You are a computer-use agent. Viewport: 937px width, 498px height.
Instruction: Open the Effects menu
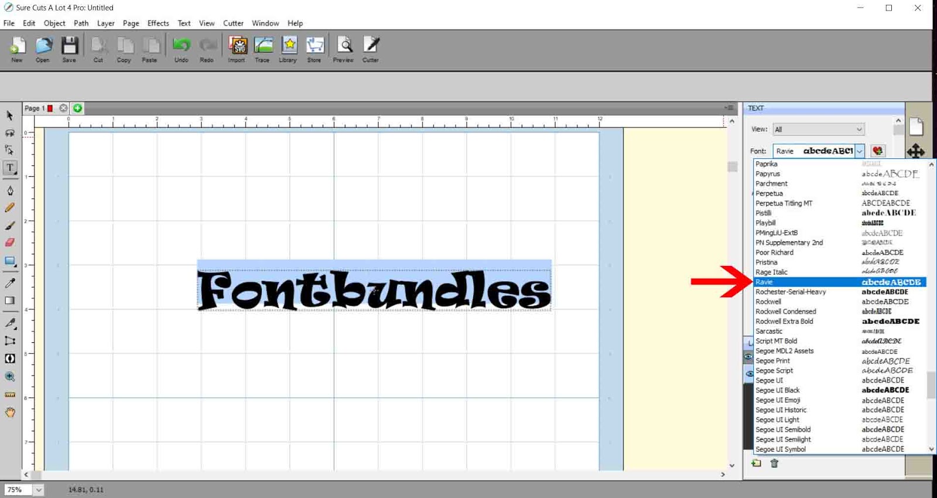[158, 23]
